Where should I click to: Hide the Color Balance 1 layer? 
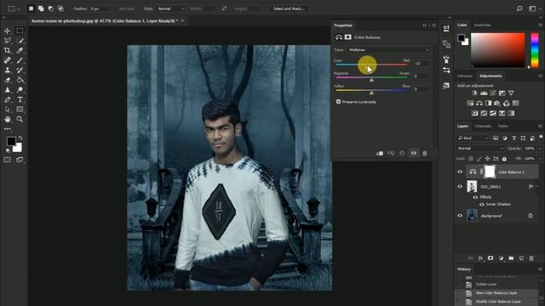click(x=460, y=172)
